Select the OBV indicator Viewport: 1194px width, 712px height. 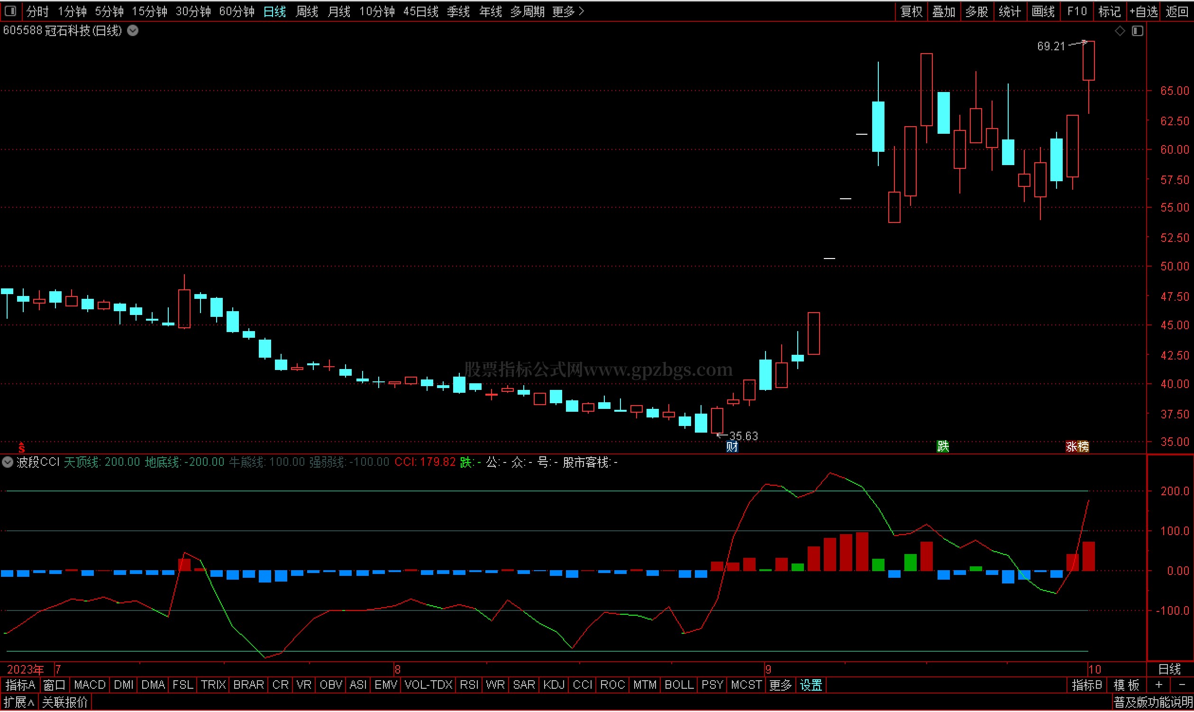pyautogui.click(x=331, y=685)
